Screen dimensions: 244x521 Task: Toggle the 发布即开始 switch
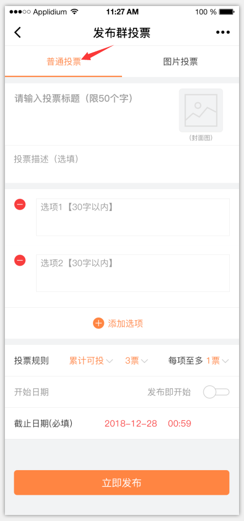point(217,392)
